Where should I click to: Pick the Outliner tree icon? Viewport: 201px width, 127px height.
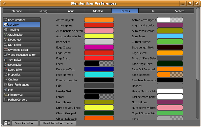pyautogui.click(x=6, y=80)
